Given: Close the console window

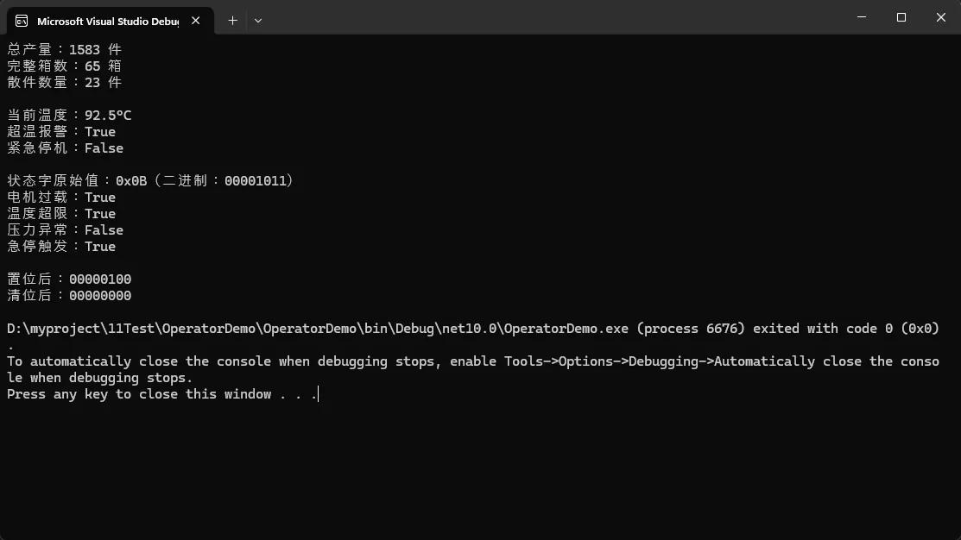Looking at the screenshot, I should (941, 17).
